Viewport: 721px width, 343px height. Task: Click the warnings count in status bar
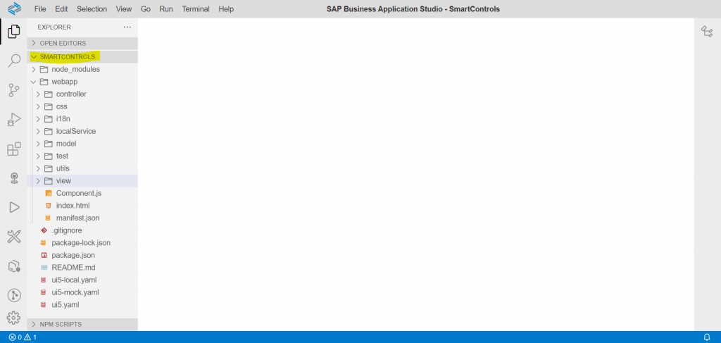(x=30, y=337)
